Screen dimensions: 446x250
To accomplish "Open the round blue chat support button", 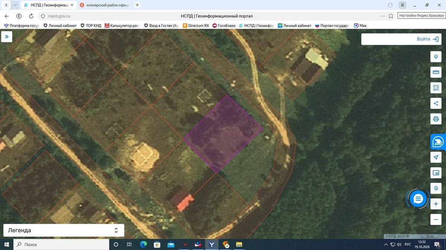I will click(418, 199).
